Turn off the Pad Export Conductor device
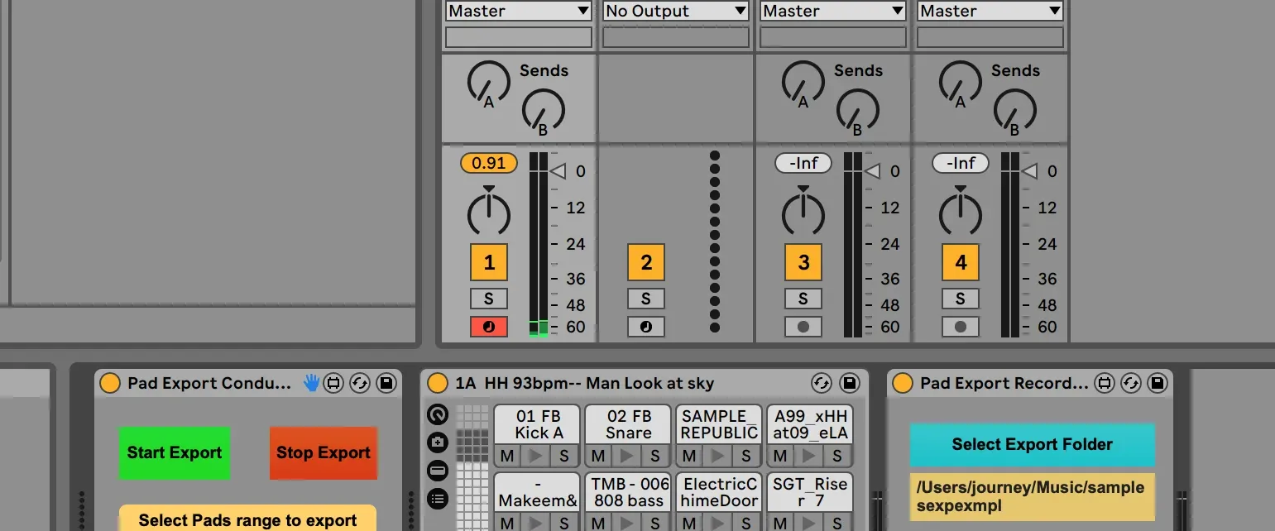 (110, 383)
